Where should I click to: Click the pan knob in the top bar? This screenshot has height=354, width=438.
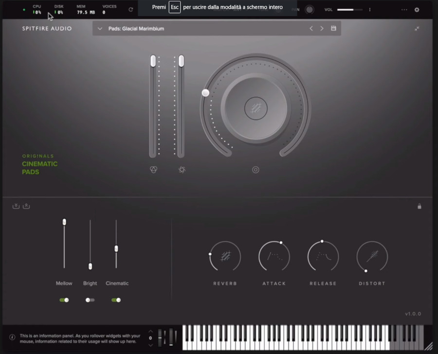tap(309, 10)
